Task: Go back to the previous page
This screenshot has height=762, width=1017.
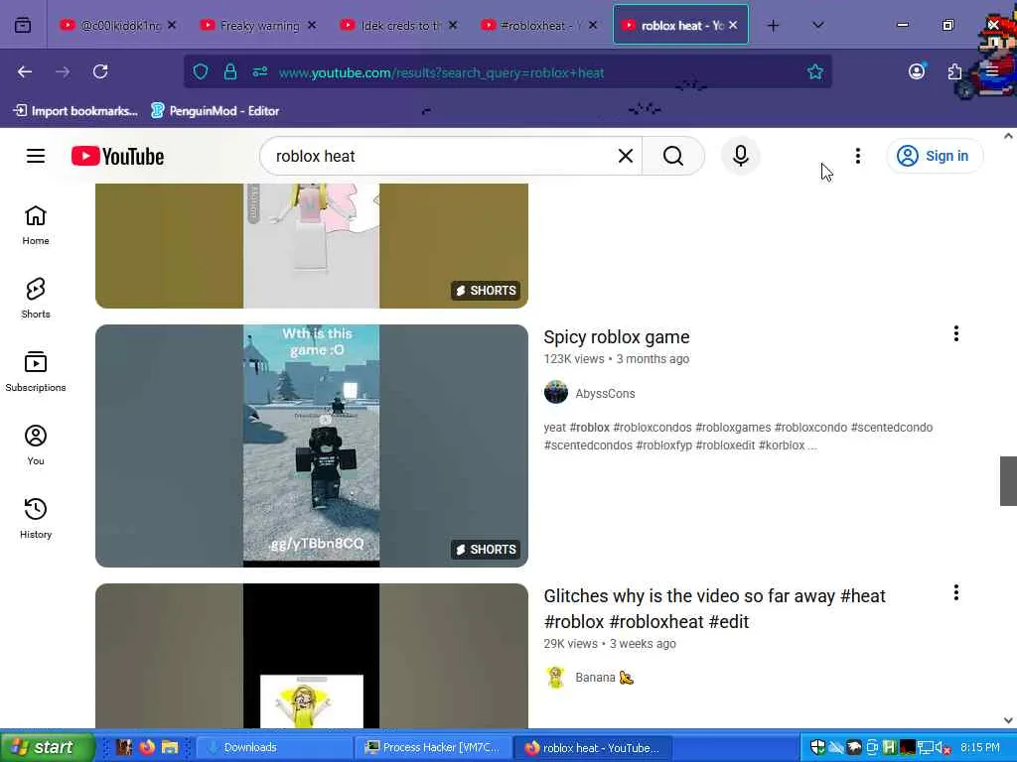Action: [x=25, y=71]
